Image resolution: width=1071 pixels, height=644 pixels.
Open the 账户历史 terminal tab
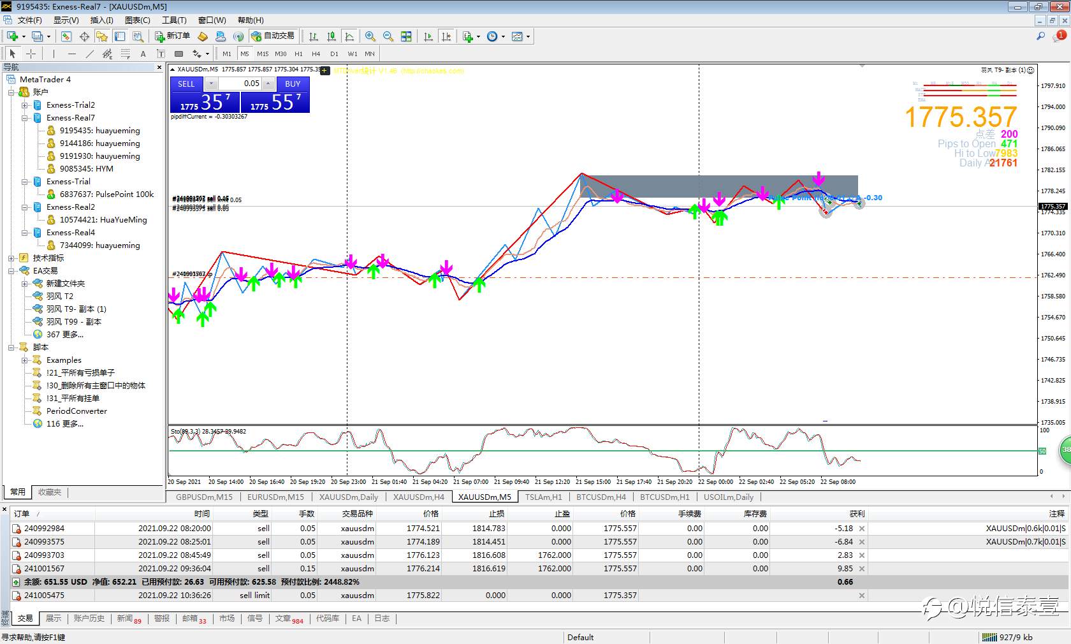(x=89, y=618)
